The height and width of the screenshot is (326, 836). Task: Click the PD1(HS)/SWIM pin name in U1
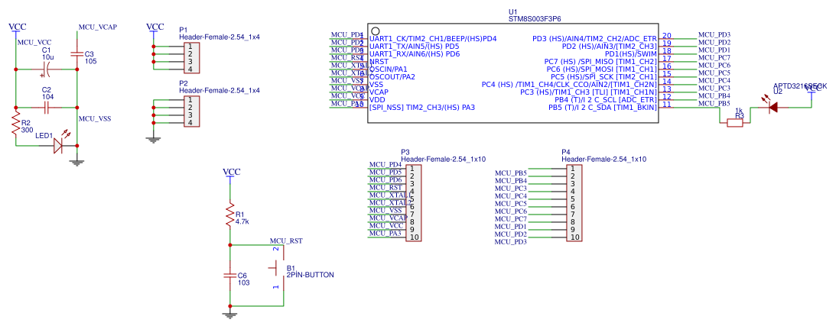[631, 54]
